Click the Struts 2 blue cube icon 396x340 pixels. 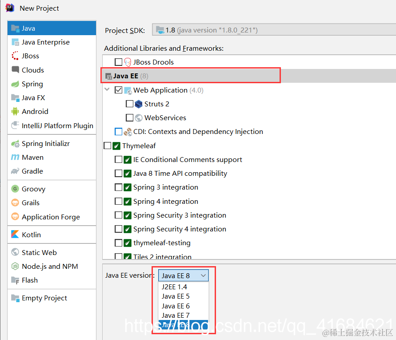click(138, 104)
